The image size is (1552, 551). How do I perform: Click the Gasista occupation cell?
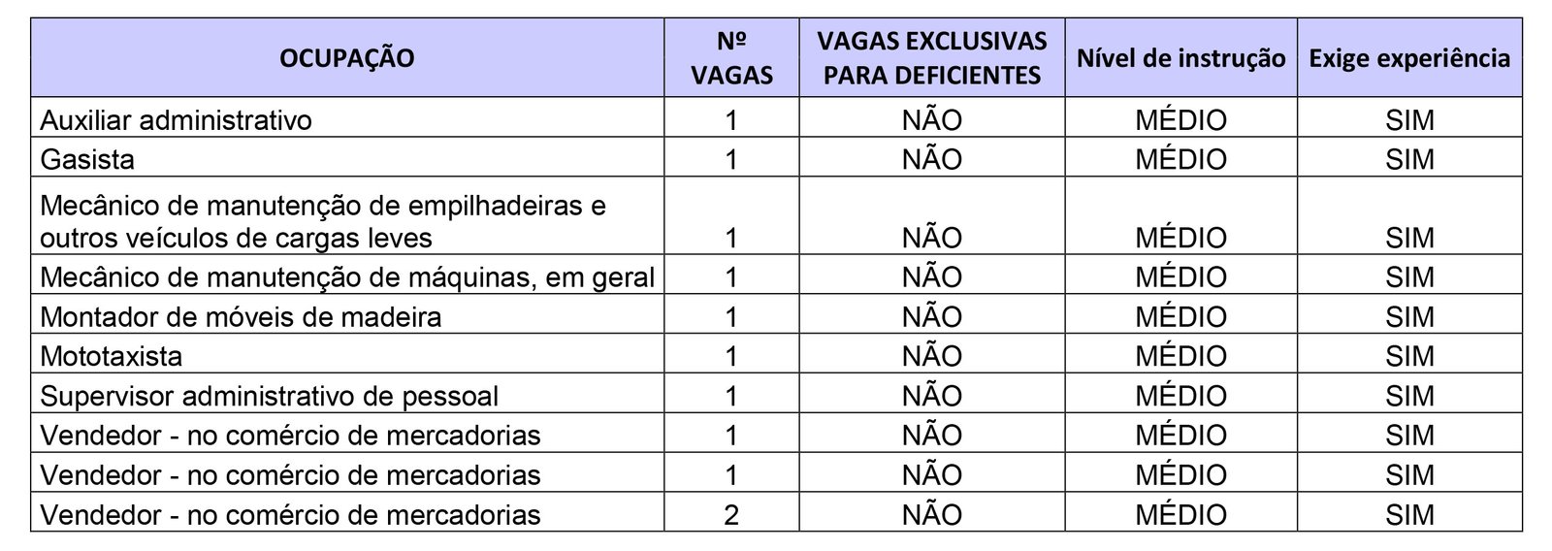pos(87,159)
